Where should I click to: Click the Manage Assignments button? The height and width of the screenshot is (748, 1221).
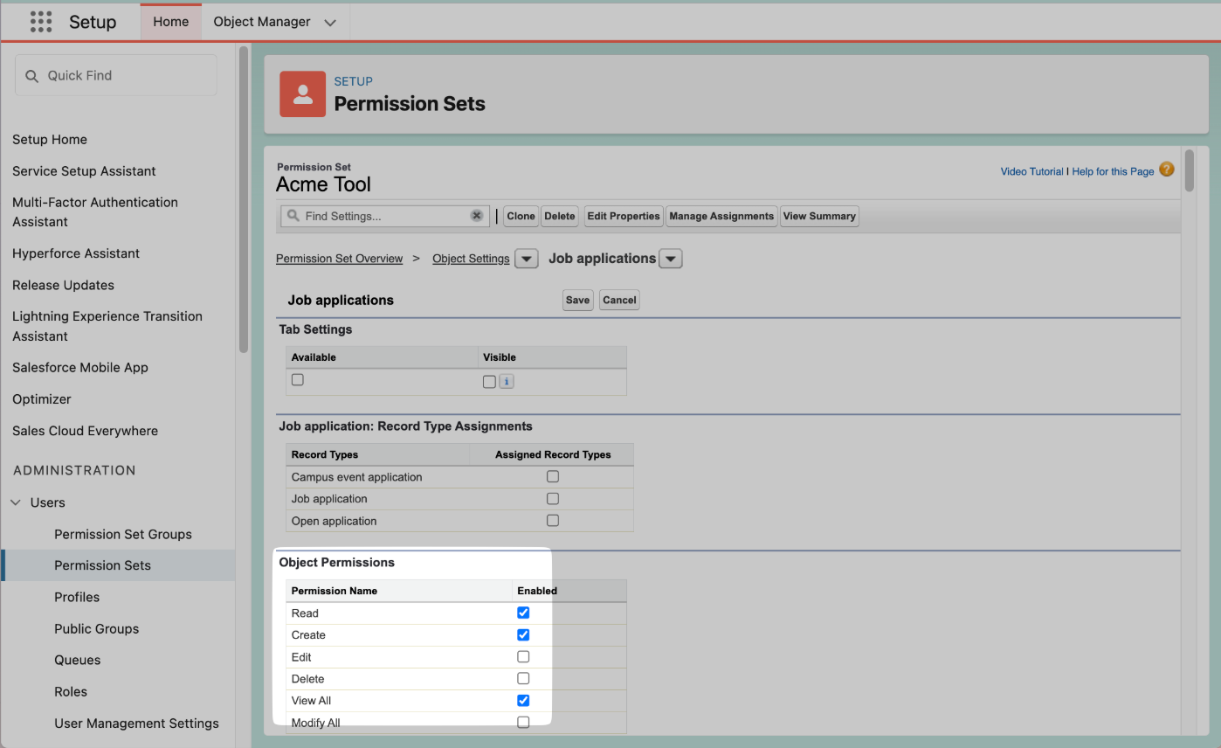(x=721, y=216)
